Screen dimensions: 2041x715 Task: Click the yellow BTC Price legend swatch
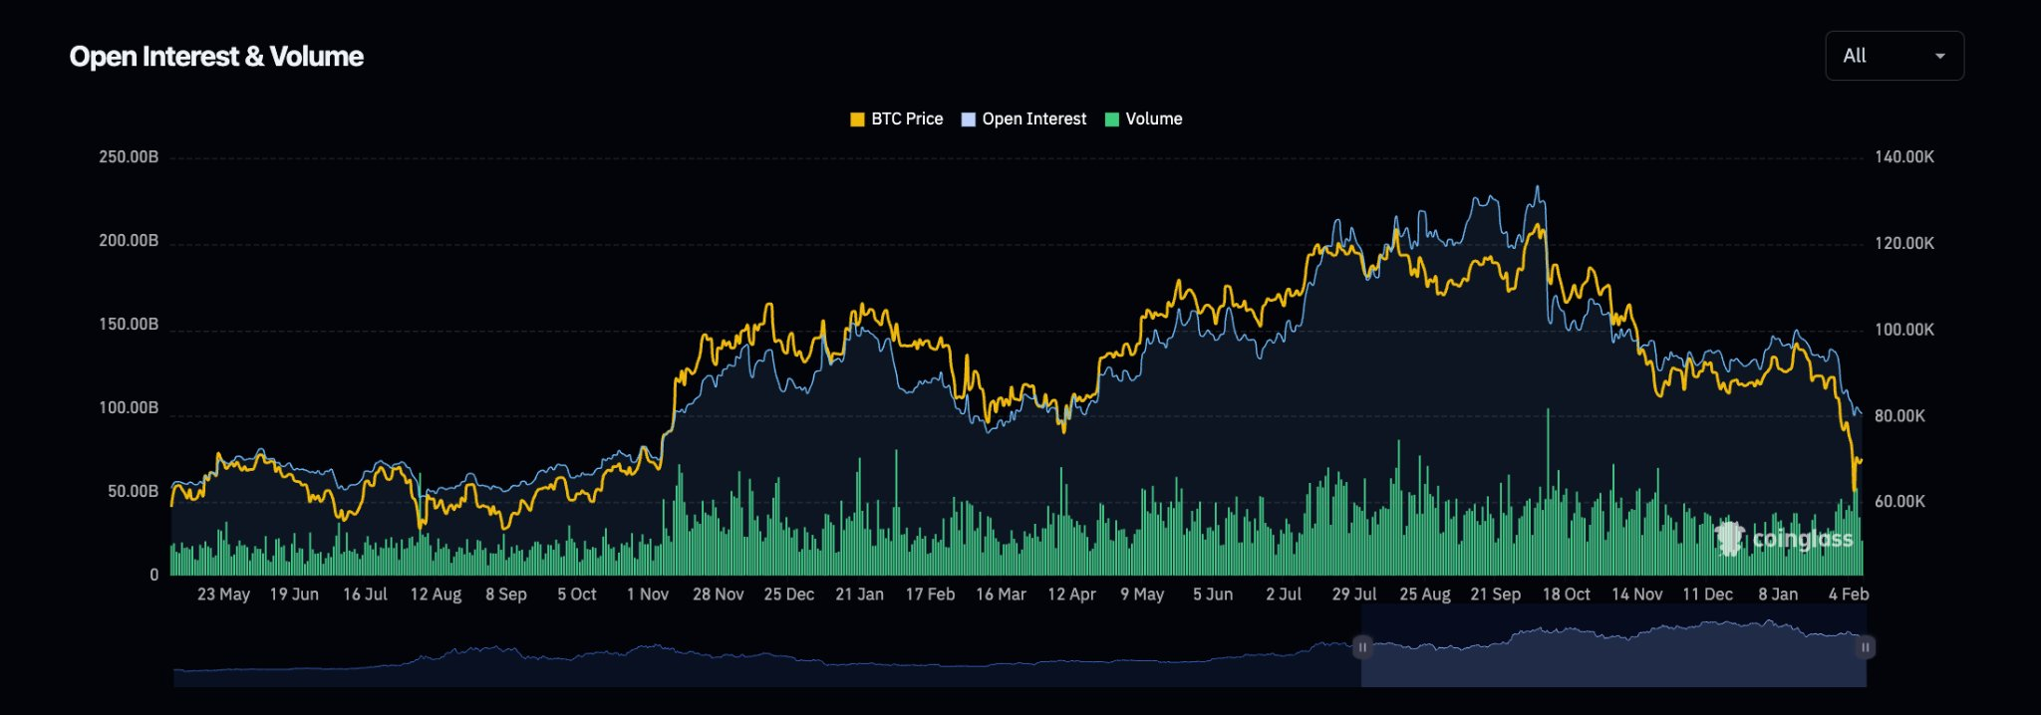click(856, 119)
